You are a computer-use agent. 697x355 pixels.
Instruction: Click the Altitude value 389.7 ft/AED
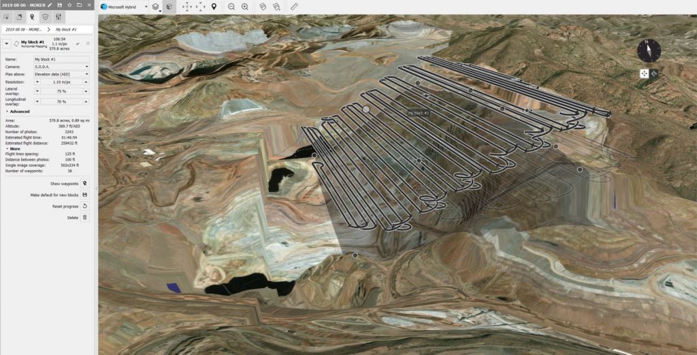point(69,126)
